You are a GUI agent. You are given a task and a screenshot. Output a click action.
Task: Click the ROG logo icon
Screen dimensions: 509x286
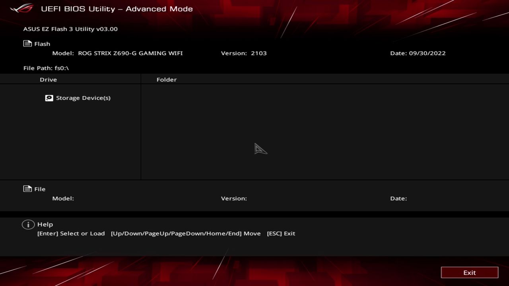click(22, 8)
